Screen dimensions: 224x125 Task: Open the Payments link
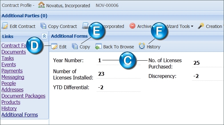12,71
